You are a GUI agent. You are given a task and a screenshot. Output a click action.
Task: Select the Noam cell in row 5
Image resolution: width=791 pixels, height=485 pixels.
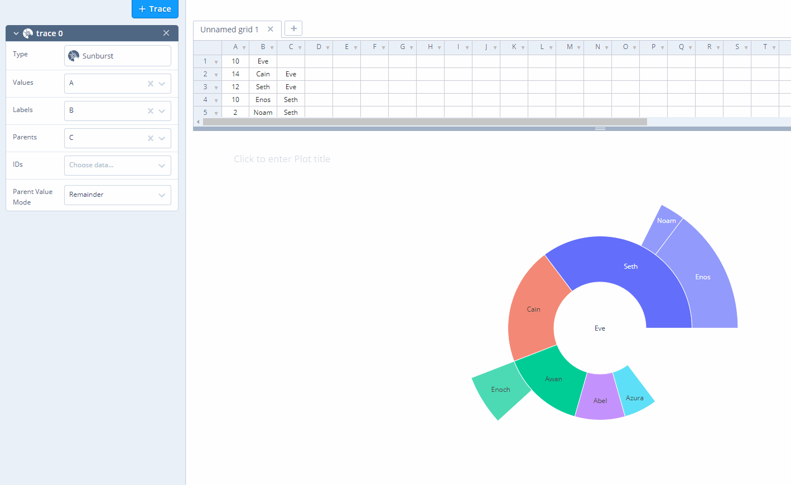(263, 113)
